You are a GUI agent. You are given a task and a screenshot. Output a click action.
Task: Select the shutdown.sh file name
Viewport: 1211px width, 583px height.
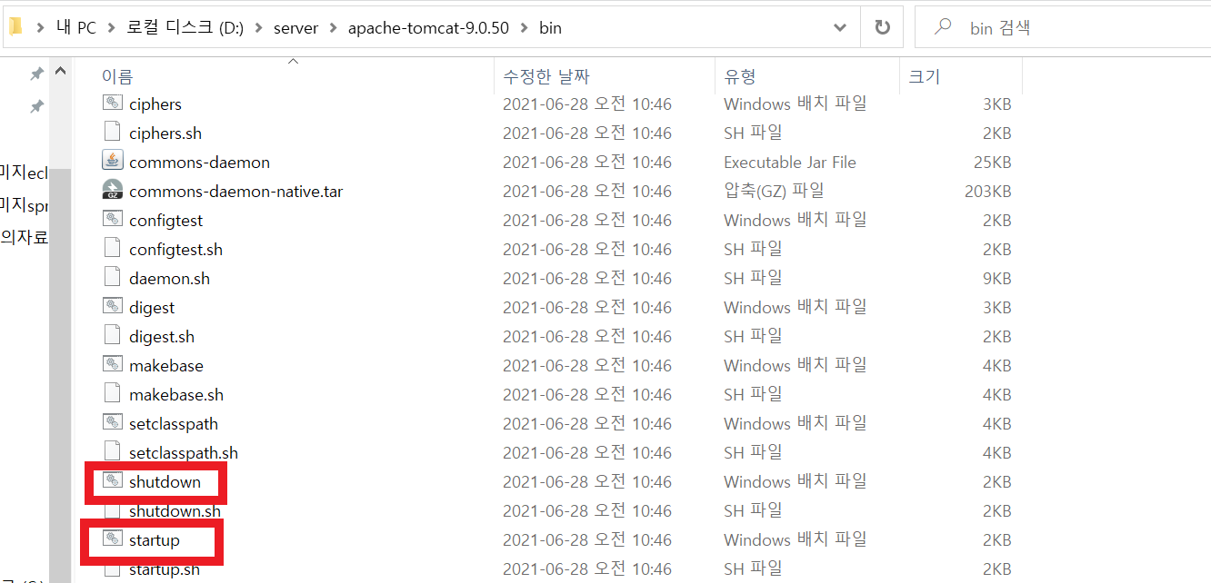tap(175, 511)
